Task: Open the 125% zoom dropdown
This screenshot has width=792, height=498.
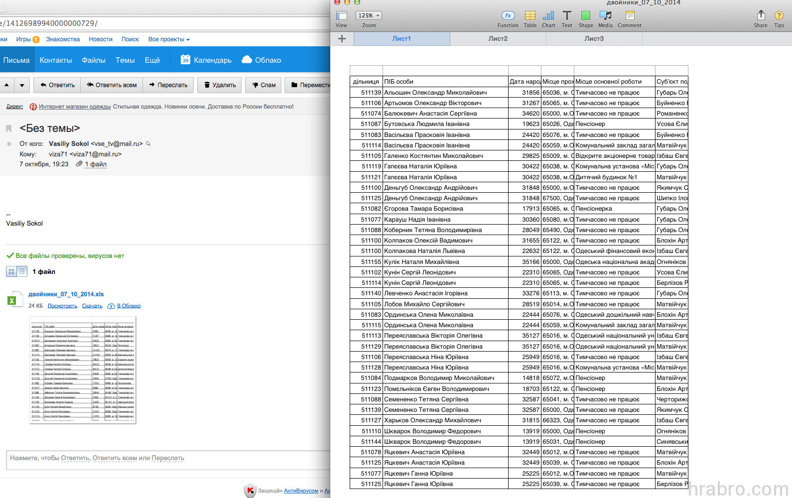Action: pyautogui.click(x=369, y=15)
